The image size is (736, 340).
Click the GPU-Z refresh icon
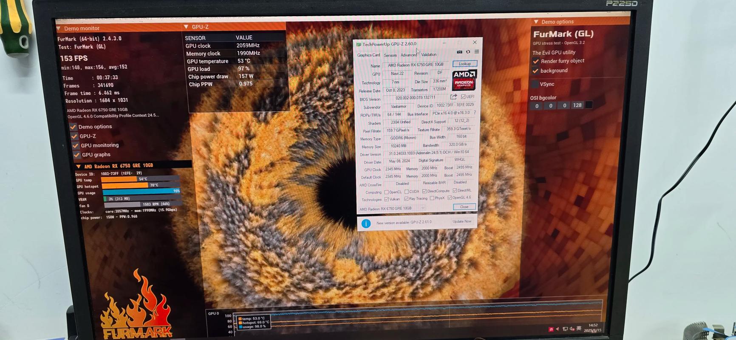(x=468, y=52)
